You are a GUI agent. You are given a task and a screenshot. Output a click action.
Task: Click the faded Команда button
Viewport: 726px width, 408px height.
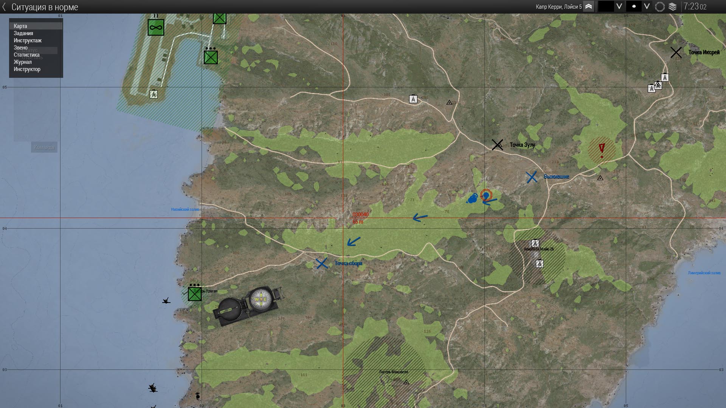pyautogui.click(x=44, y=147)
